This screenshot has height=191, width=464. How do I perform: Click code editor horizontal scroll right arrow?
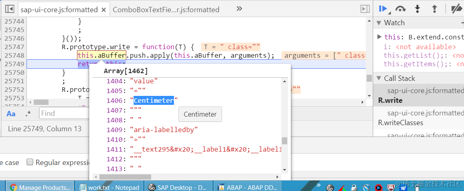[363, 102]
